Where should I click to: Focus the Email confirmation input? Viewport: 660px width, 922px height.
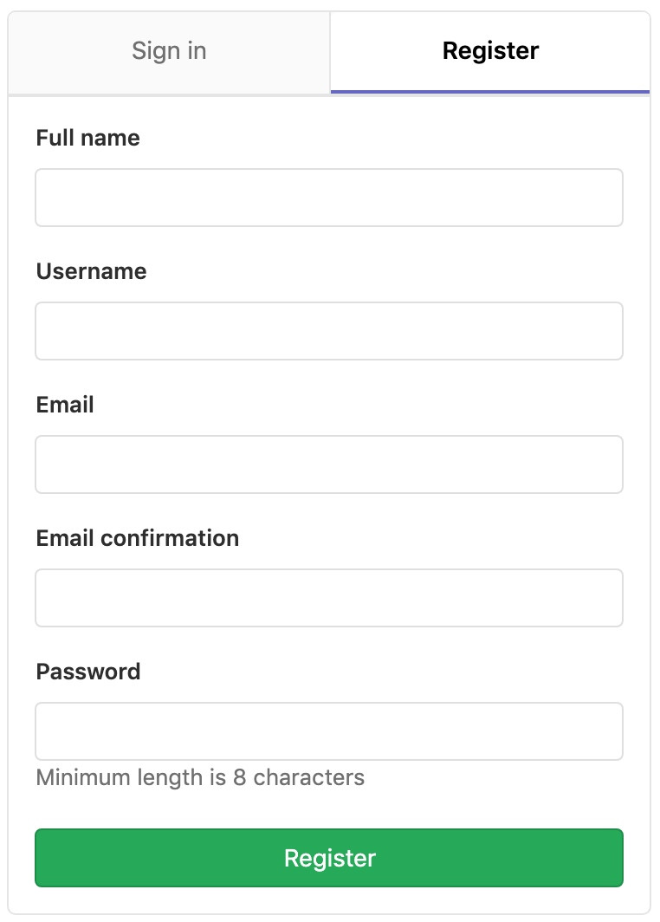[329, 598]
